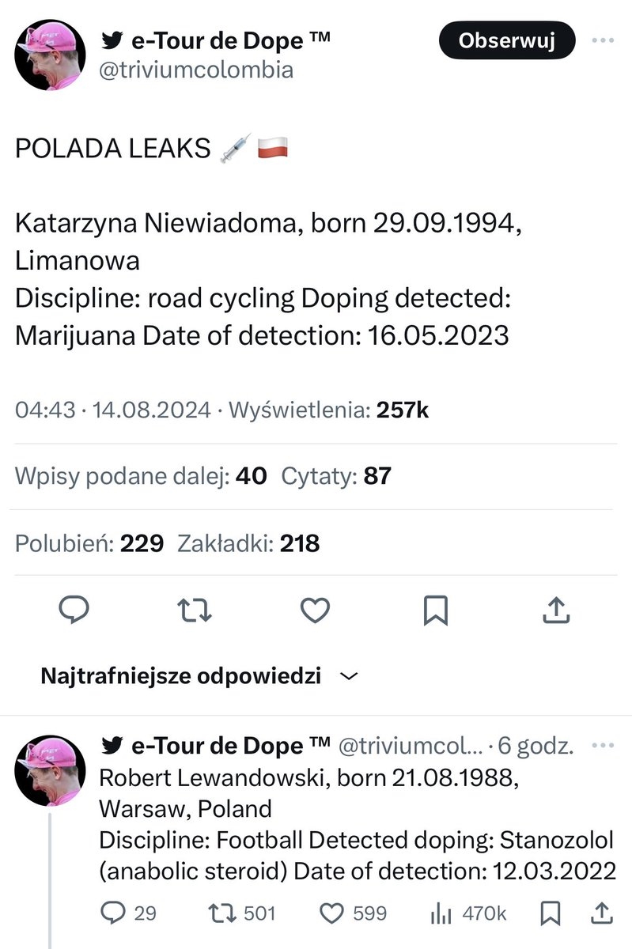Open the main tweet author's profile picture
Image resolution: width=632 pixels, height=949 pixels.
[51, 55]
